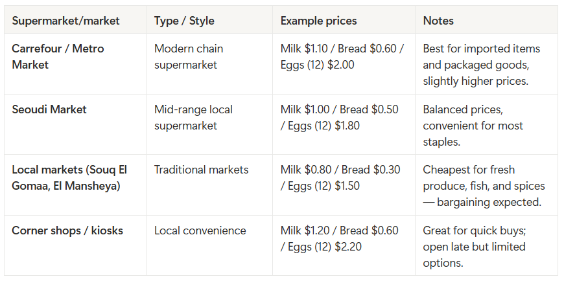Click the Mid-range local supermarket cell
564x281 pixels.
point(193,117)
